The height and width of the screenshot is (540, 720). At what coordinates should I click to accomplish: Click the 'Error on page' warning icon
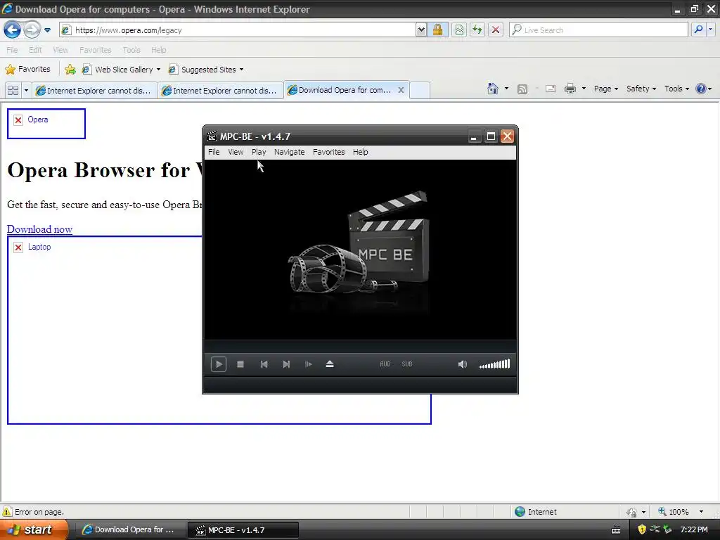[7, 512]
